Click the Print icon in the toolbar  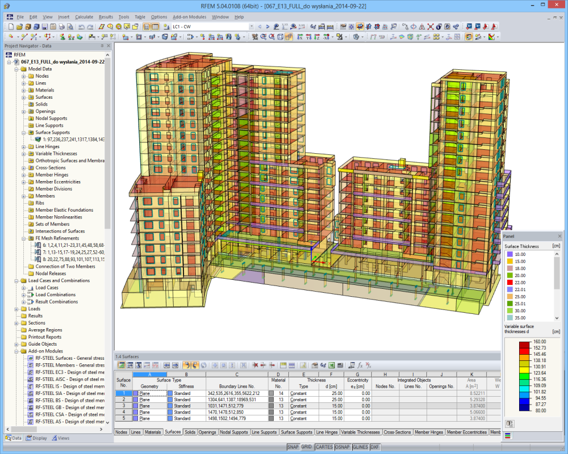point(62,26)
